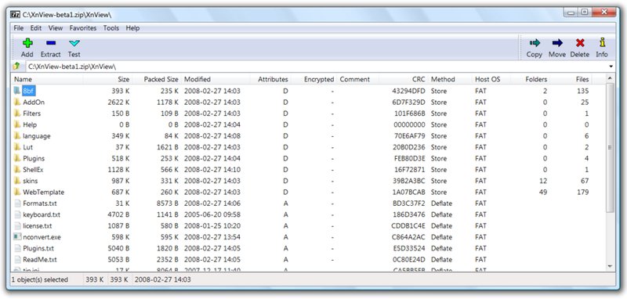The height and width of the screenshot is (299, 627).
Task: Sort by Method column header
Action: pos(450,79)
